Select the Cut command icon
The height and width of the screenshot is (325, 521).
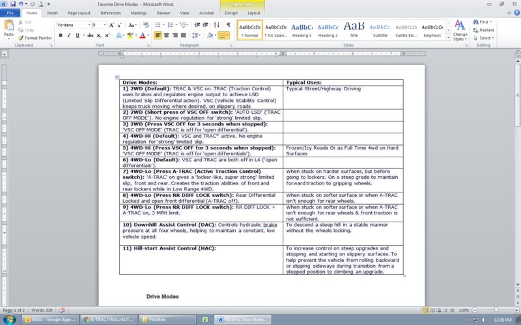coord(20,22)
